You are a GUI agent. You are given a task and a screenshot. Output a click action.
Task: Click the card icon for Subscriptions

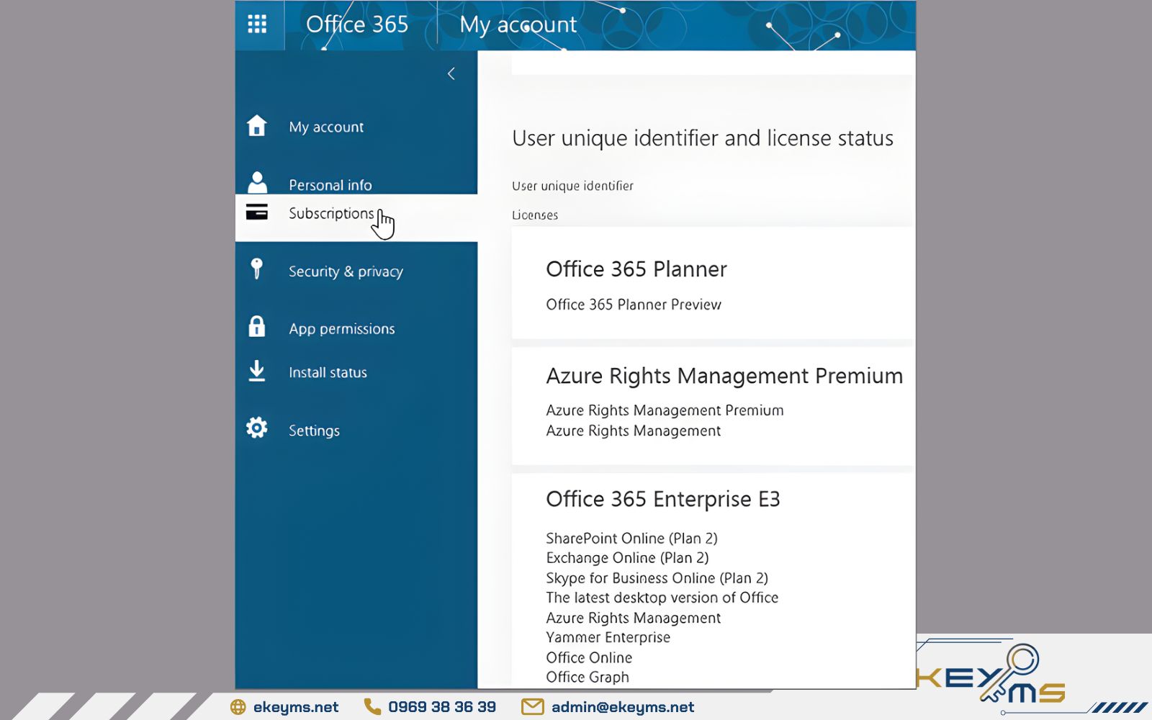pos(257,212)
